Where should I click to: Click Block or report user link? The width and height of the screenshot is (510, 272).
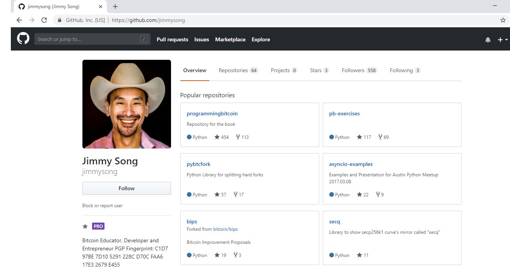pyautogui.click(x=103, y=206)
